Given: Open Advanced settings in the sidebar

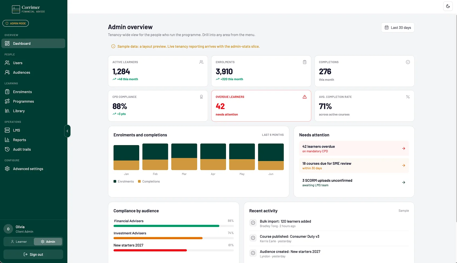Looking at the screenshot, I should point(33,169).
